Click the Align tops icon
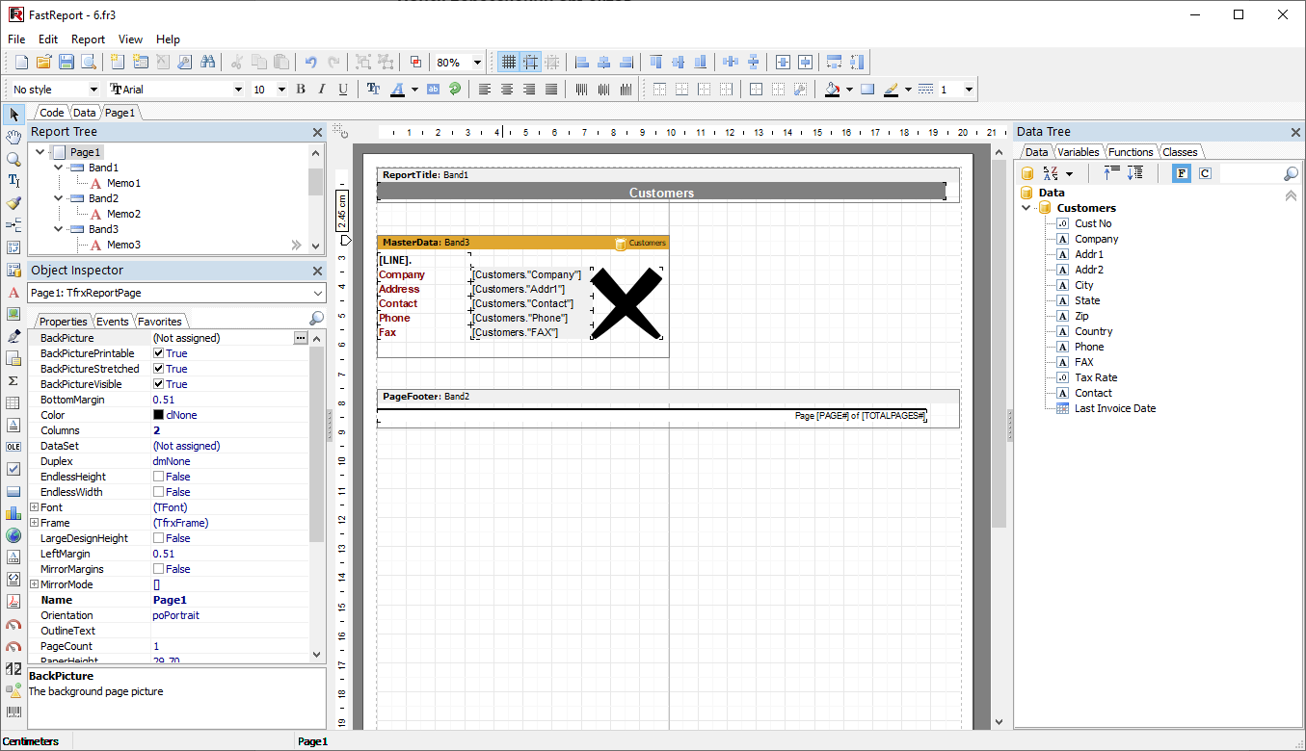Screen dimensions: 1306x751 pos(656,62)
